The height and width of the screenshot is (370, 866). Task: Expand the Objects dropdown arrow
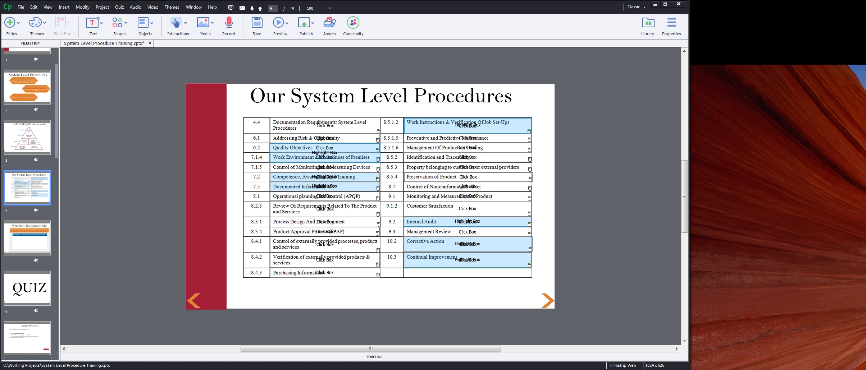point(152,23)
